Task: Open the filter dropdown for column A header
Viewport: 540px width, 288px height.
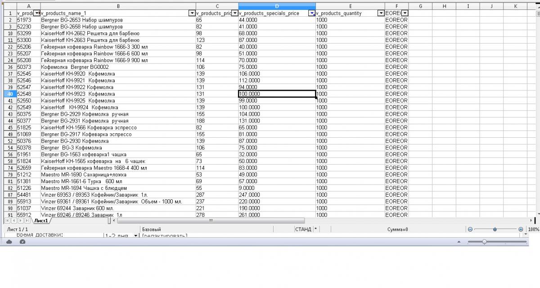Action: point(37,13)
